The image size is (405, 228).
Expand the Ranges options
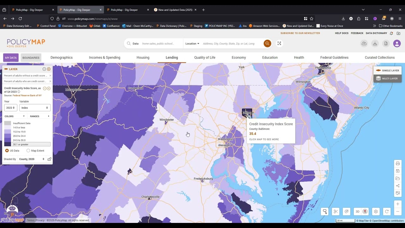(x=40, y=116)
